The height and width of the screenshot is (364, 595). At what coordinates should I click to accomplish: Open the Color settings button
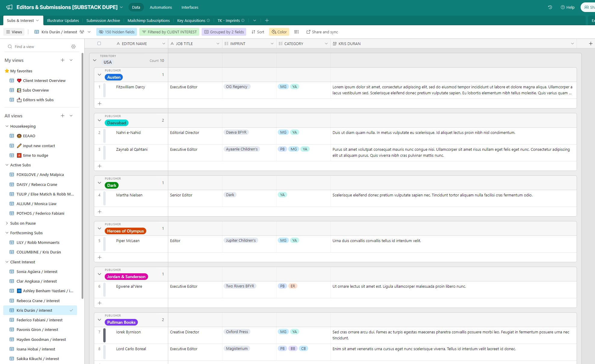279,32
